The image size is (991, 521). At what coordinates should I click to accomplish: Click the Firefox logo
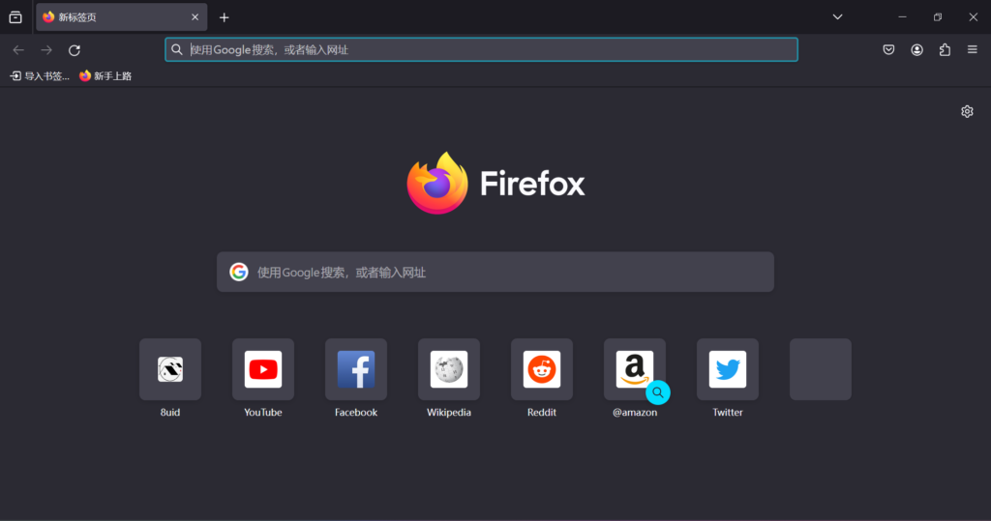(437, 183)
